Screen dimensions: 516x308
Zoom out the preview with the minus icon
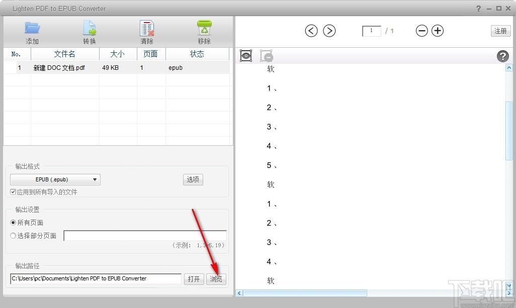[421, 31]
